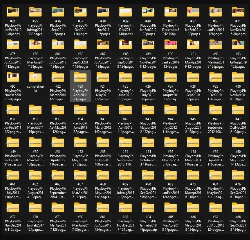Screen dimensions: 250x240
Task: Select the #79 PlayboyPh MarApr2017 zip file
Action: coord(58,208)
